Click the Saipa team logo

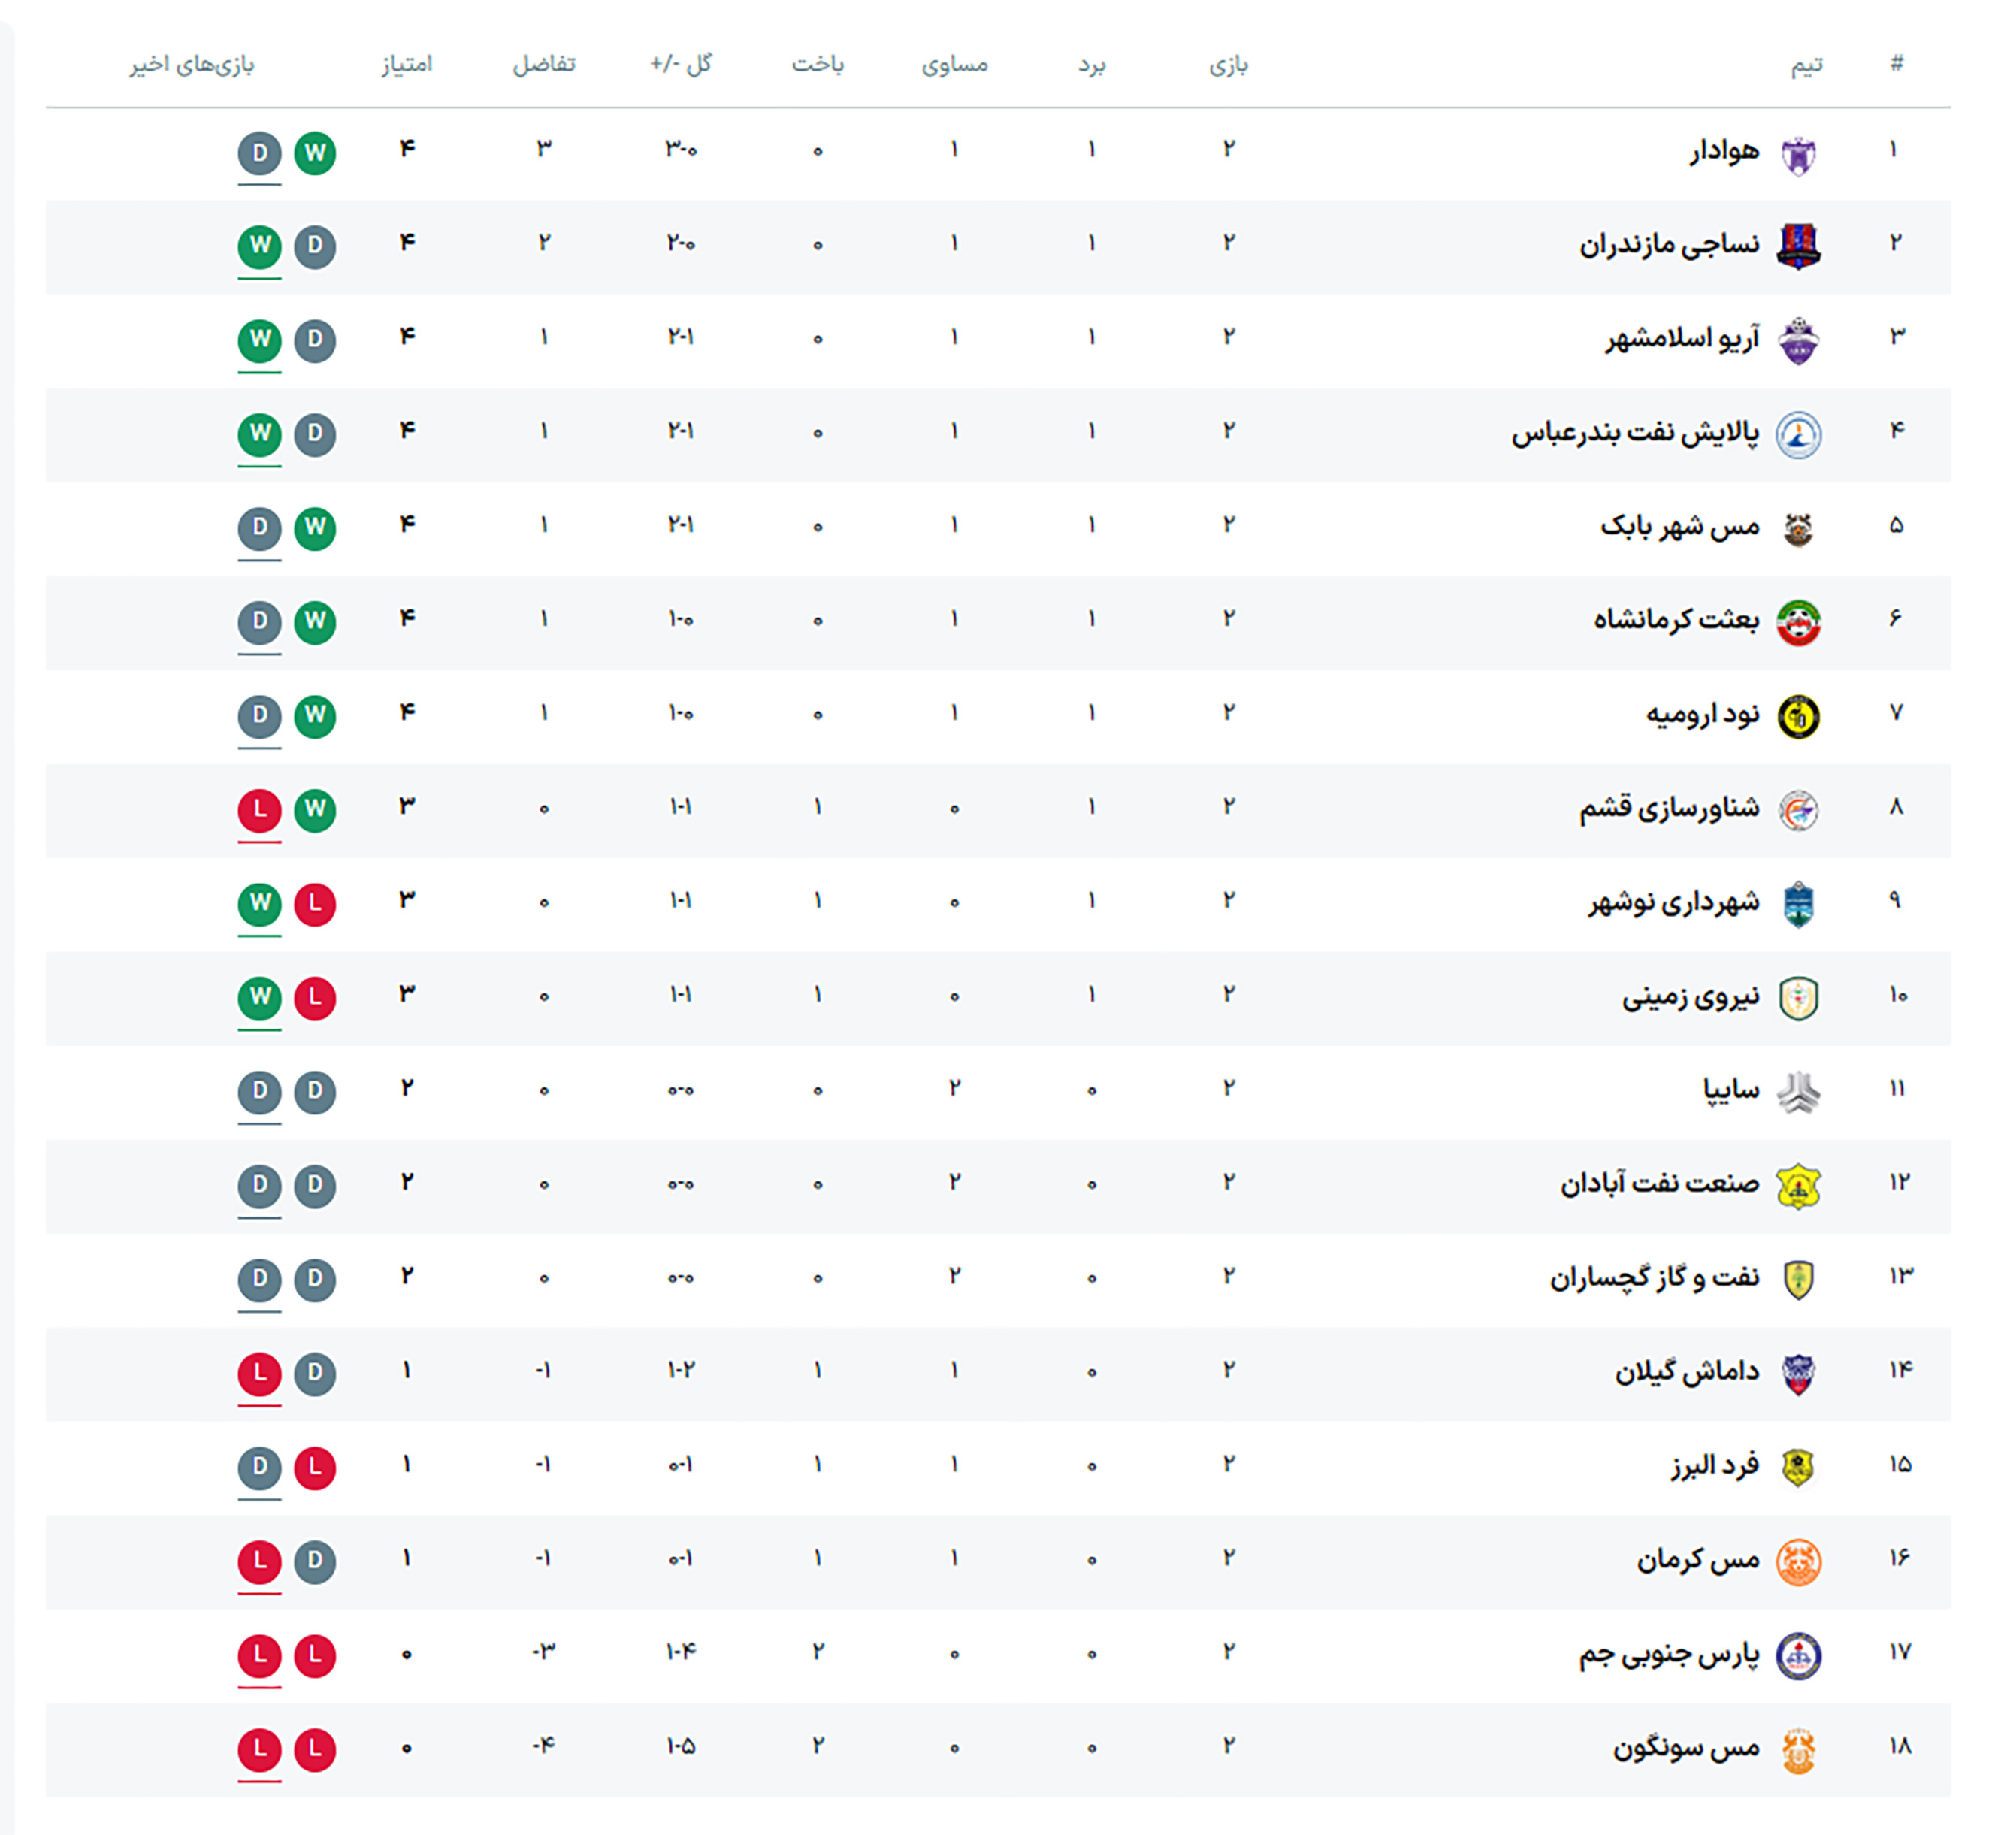1797,1092
